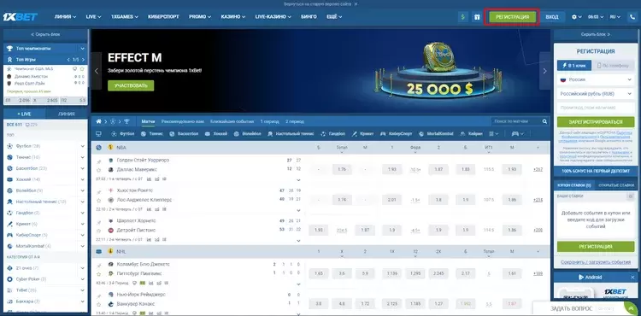Advance banner with right carousel arrow
The width and height of the screenshot is (641, 316).
[544, 71]
